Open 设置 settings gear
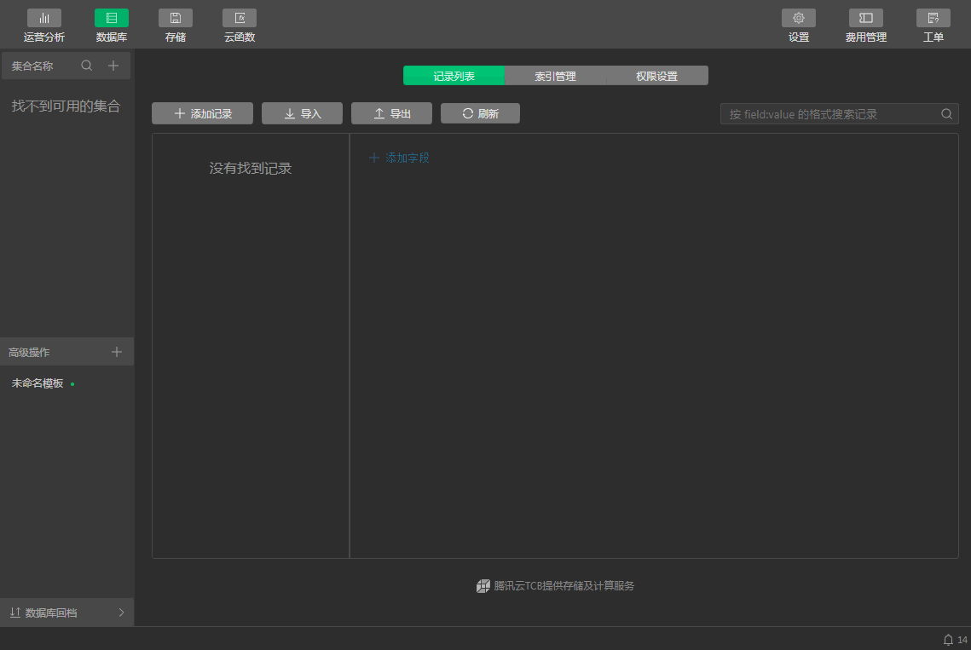Screen dimensions: 971x650 [799, 26]
